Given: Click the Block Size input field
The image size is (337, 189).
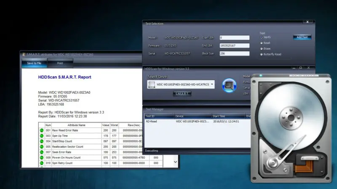Looking at the screenshot, I should click(x=235, y=54).
